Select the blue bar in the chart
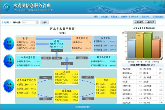Image resolution: width=165 pixels, height=110 pixels. tap(131, 49)
